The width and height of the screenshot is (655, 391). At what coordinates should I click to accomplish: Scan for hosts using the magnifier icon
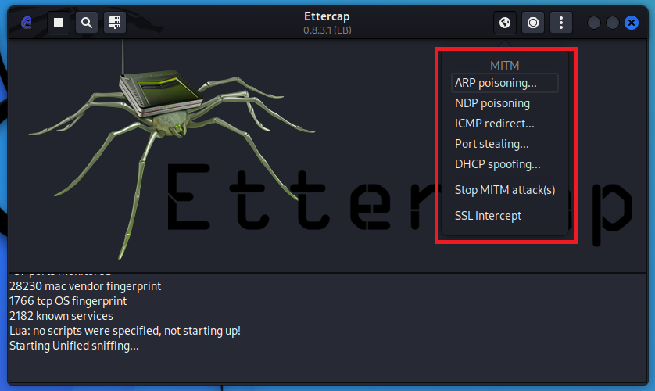(87, 23)
